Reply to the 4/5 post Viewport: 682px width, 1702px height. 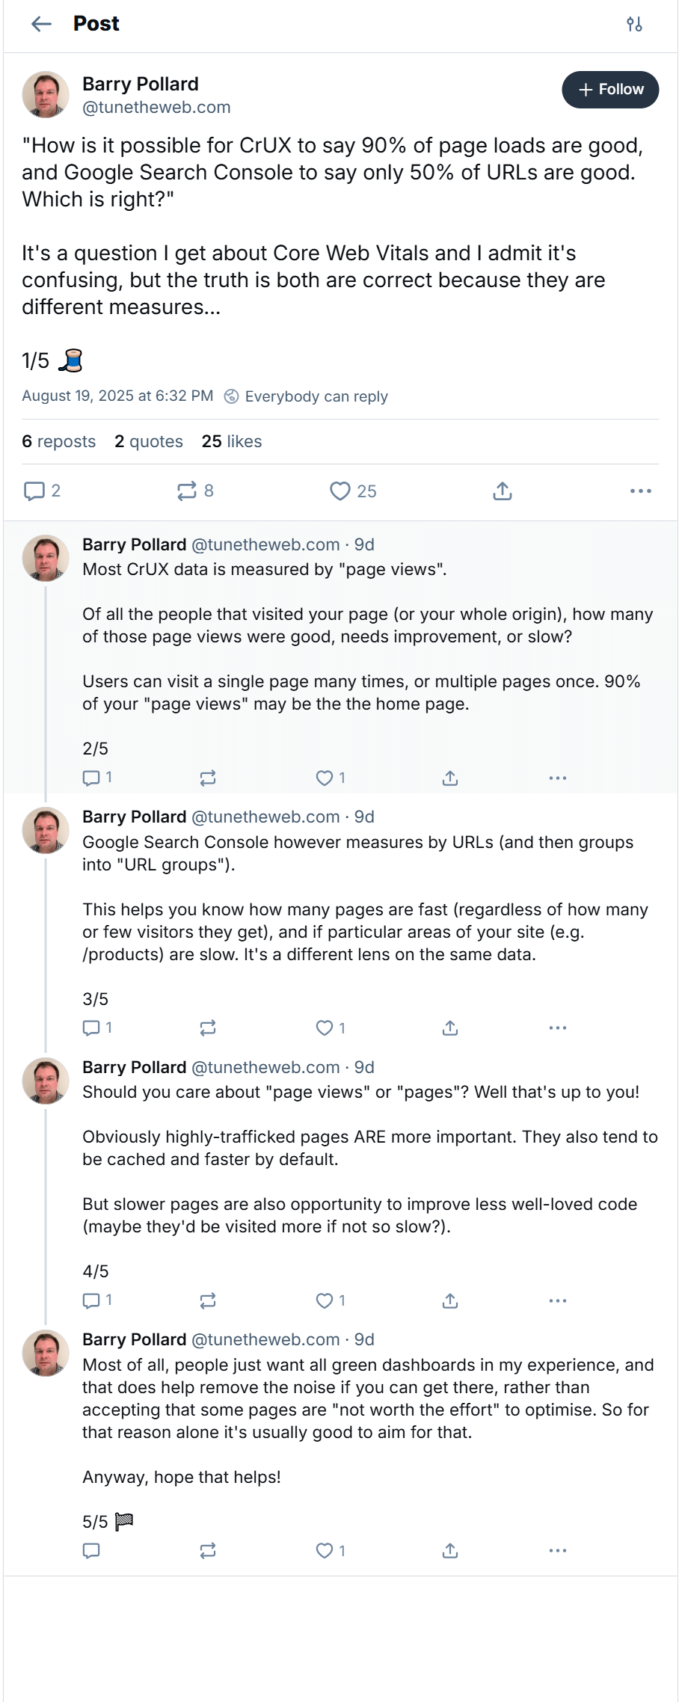click(97, 1300)
